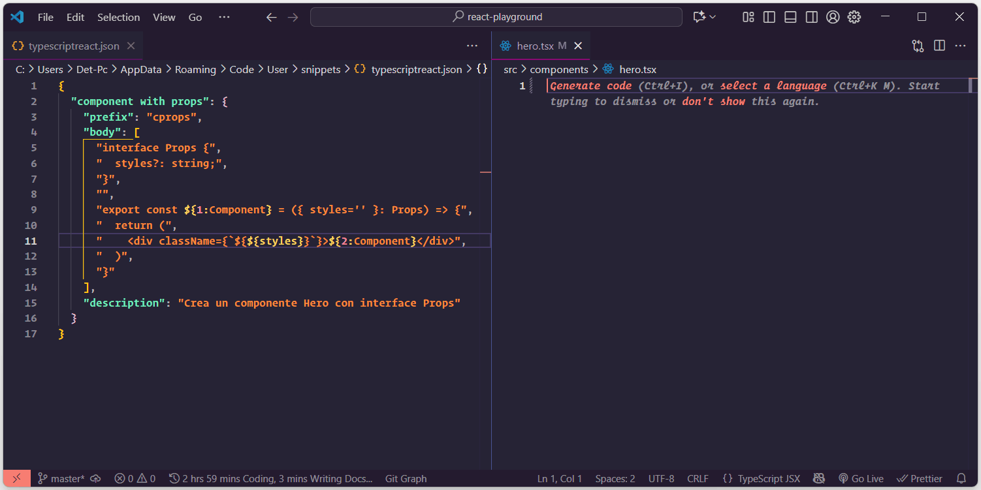Viewport: 981px width, 490px height.
Task: Open more actions for typescriptreact.json editor
Action: coord(472,46)
